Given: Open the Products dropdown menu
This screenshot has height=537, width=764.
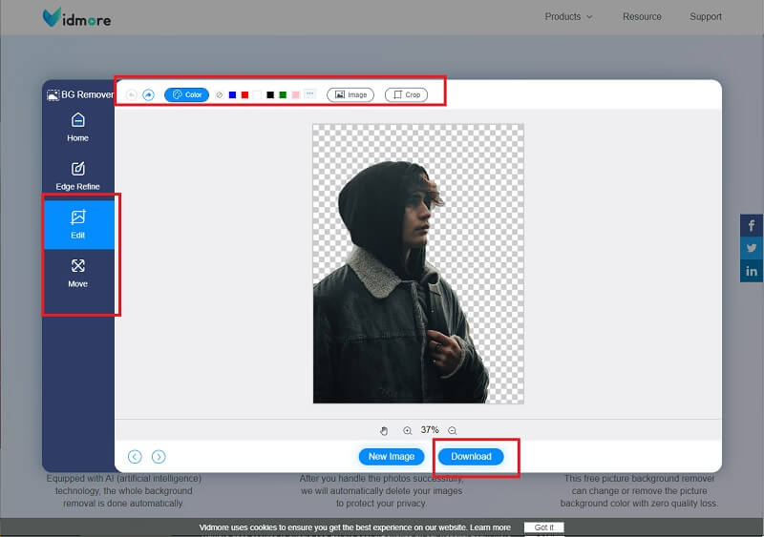Looking at the screenshot, I should [x=568, y=16].
